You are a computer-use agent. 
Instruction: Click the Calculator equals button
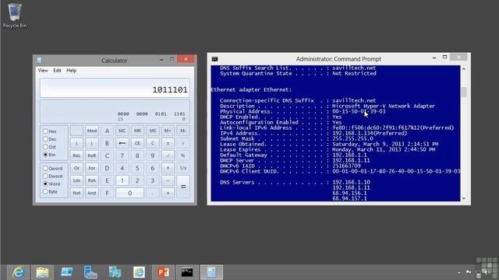(183, 187)
